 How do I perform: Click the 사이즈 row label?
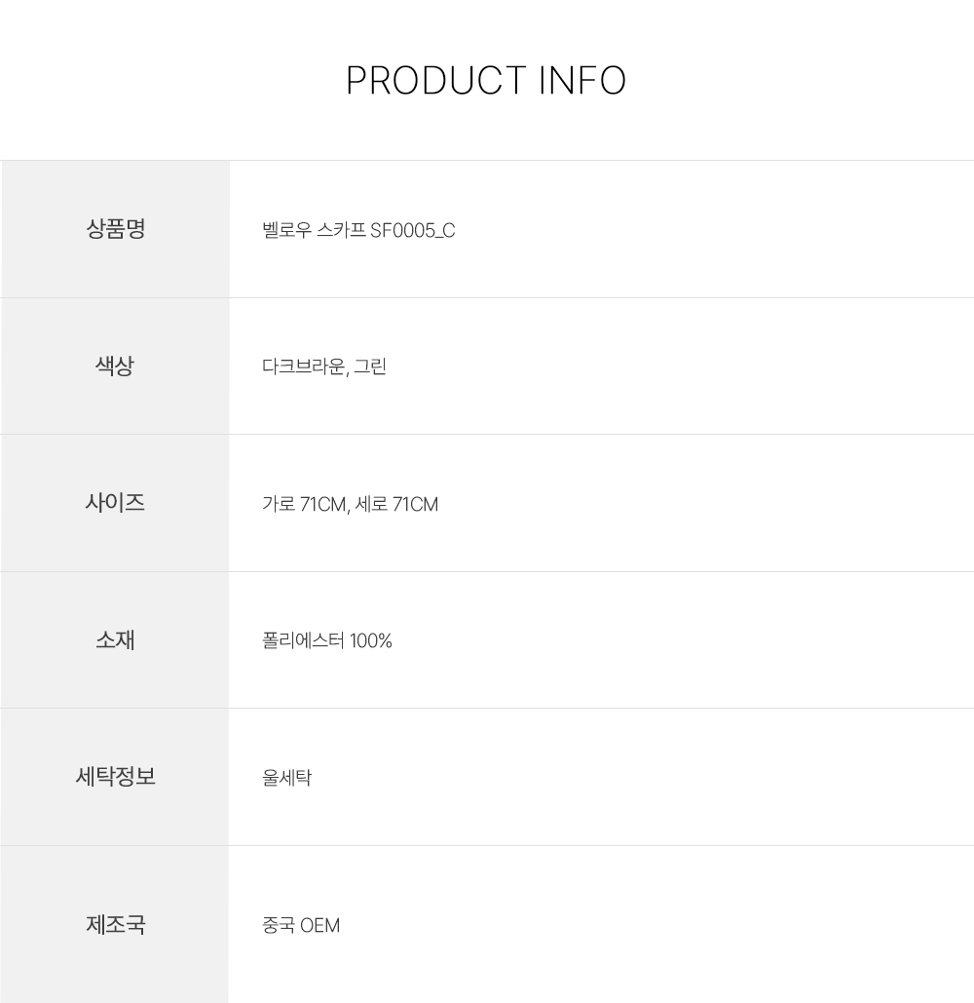(x=115, y=503)
